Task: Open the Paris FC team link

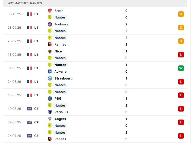Action: pos(61,112)
